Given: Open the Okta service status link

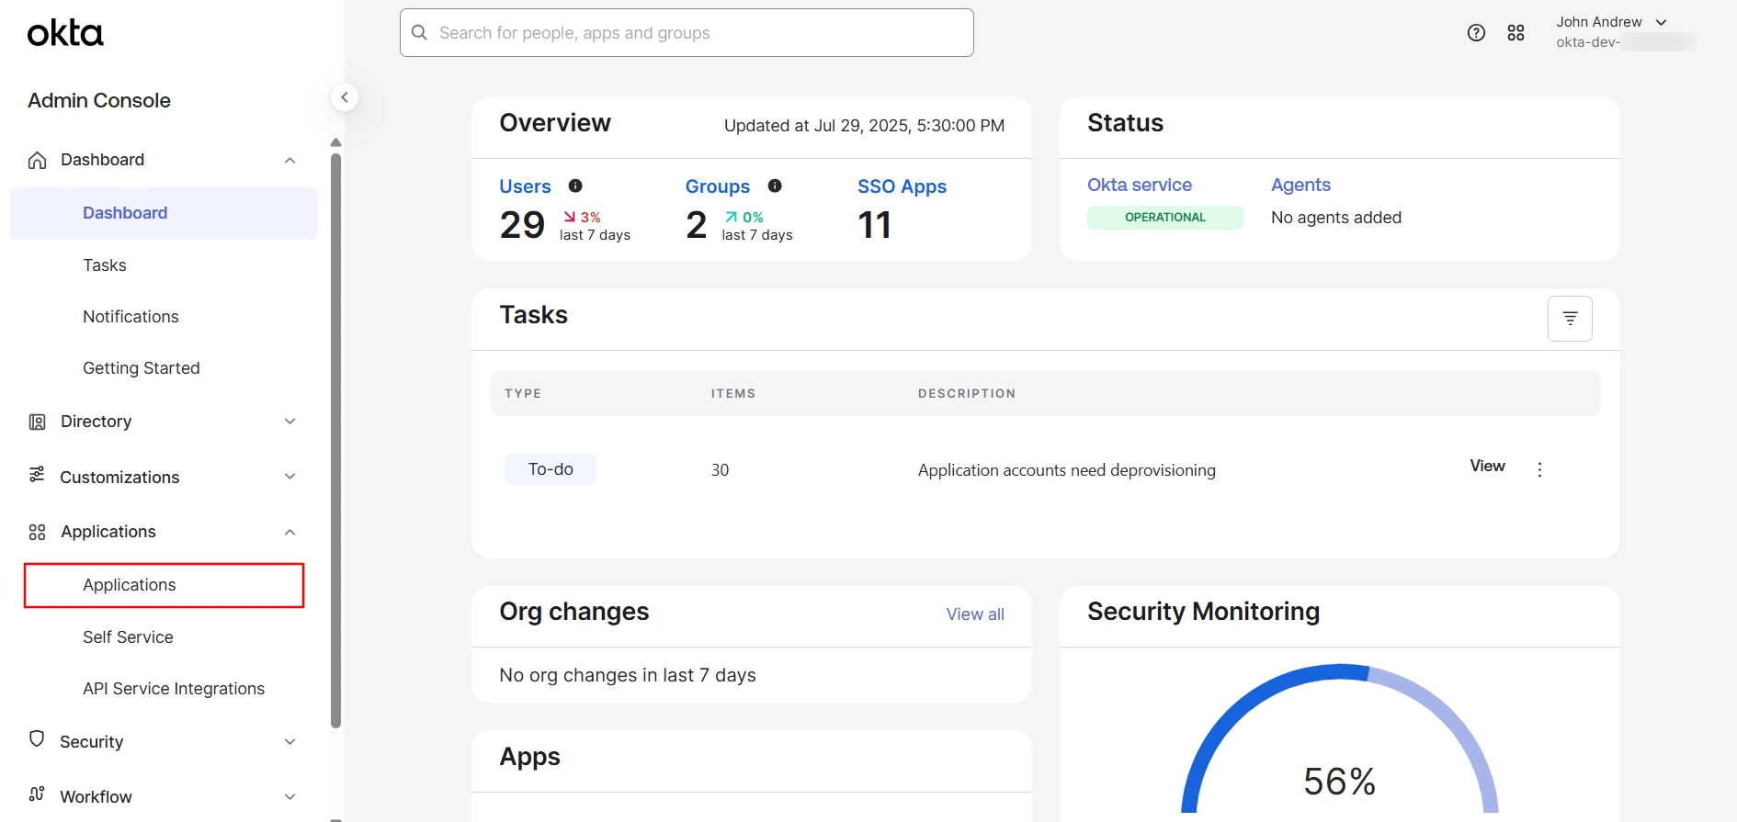Looking at the screenshot, I should (x=1140, y=185).
